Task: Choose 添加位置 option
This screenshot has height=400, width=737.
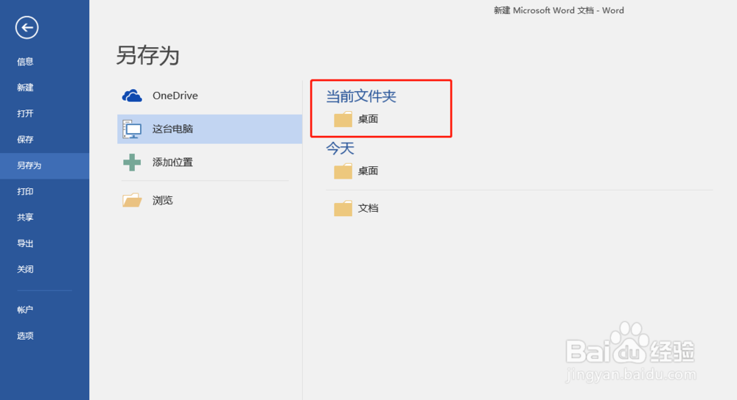Action: tap(172, 162)
